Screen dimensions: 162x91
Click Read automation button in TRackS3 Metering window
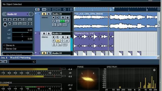coord(1,62)
